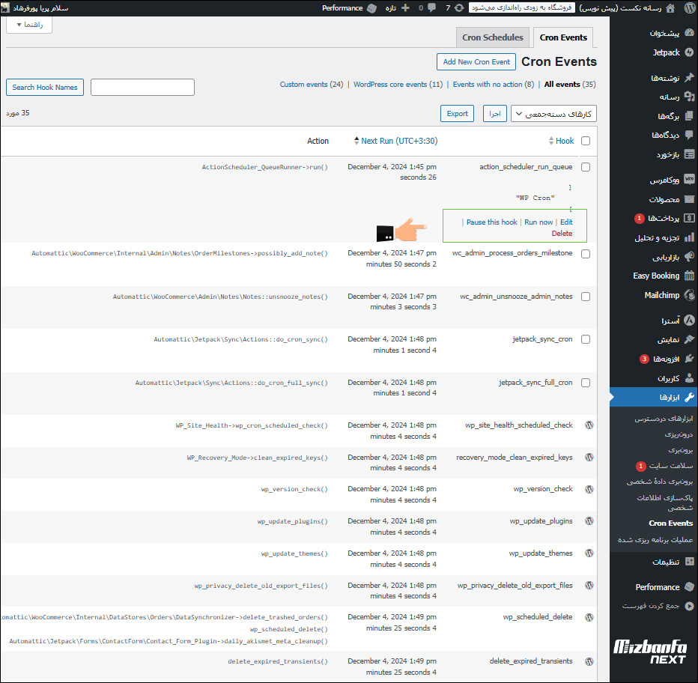The image size is (698, 683).
Task: Open bulk actions (کارهای دسته‌جمعی) dropdown
Action: pyautogui.click(x=553, y=114)
